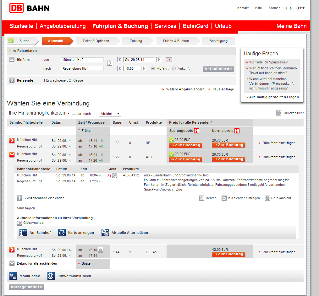Click Merken icon
This screenshot has height=296, width=319.
(201, 198)
